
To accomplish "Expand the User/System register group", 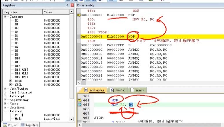I will [5, 88].
